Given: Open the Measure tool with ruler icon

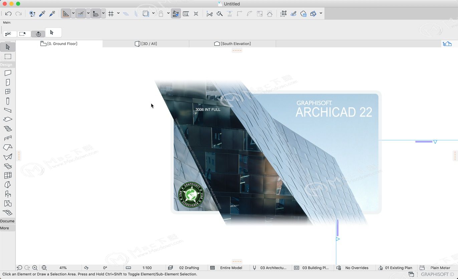Looking at the screenshot, I should coord(186,14).
